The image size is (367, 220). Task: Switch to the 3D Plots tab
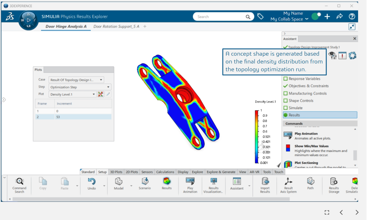(x=116, y=172)
